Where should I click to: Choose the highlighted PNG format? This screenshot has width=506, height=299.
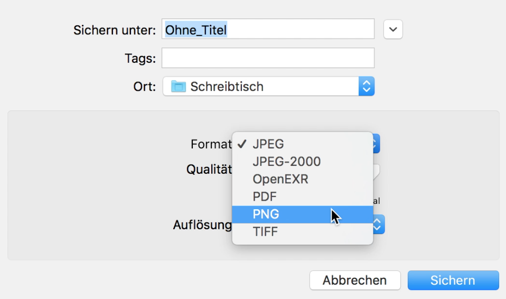pyautogui.click(x=302, y=214)
